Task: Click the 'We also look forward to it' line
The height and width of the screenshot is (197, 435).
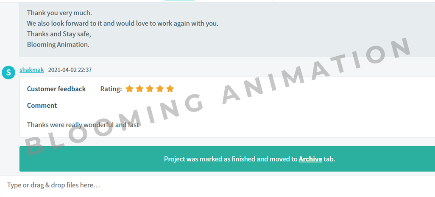Action: 123,23
